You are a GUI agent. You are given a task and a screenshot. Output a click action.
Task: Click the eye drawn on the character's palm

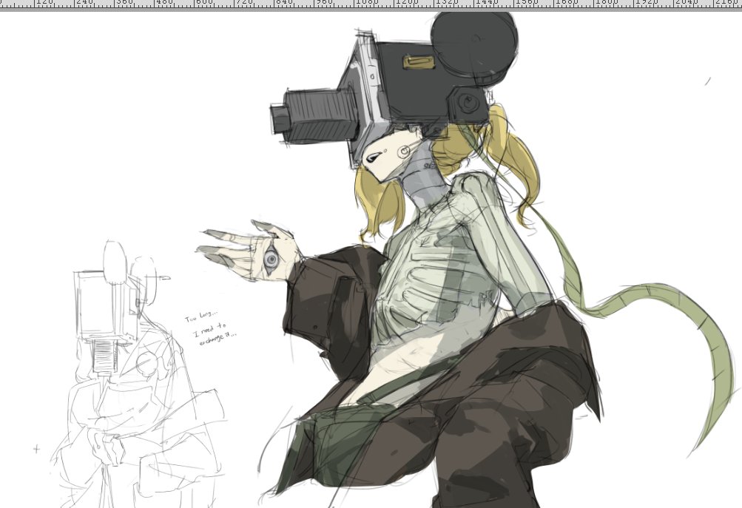click(270, 258)
